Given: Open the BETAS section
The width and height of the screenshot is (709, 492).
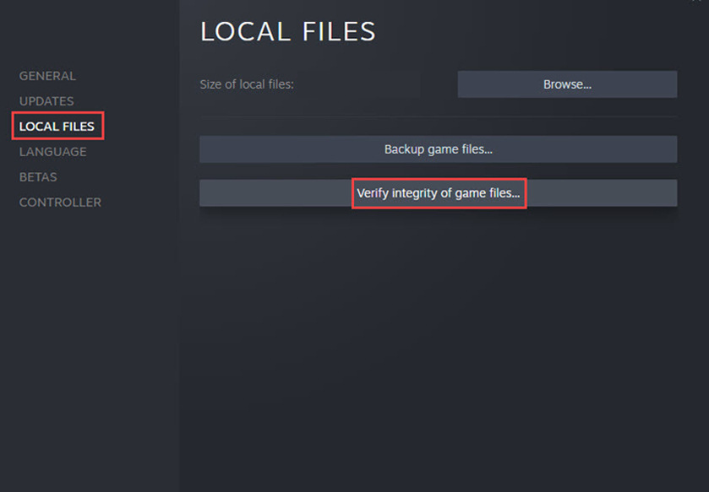Looking at the screenshot, I should (38, 177).
